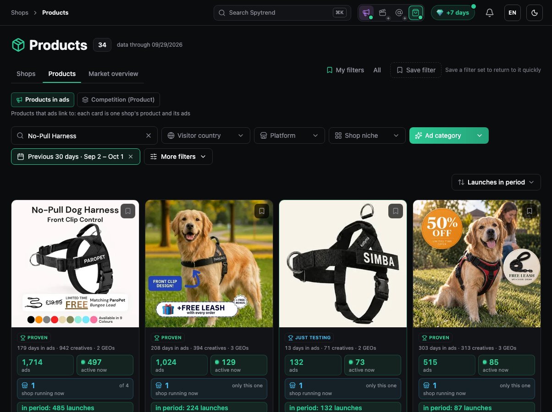Focus the Search Spytrend box
Screen dimensions: 552x412
pos(282,13)
